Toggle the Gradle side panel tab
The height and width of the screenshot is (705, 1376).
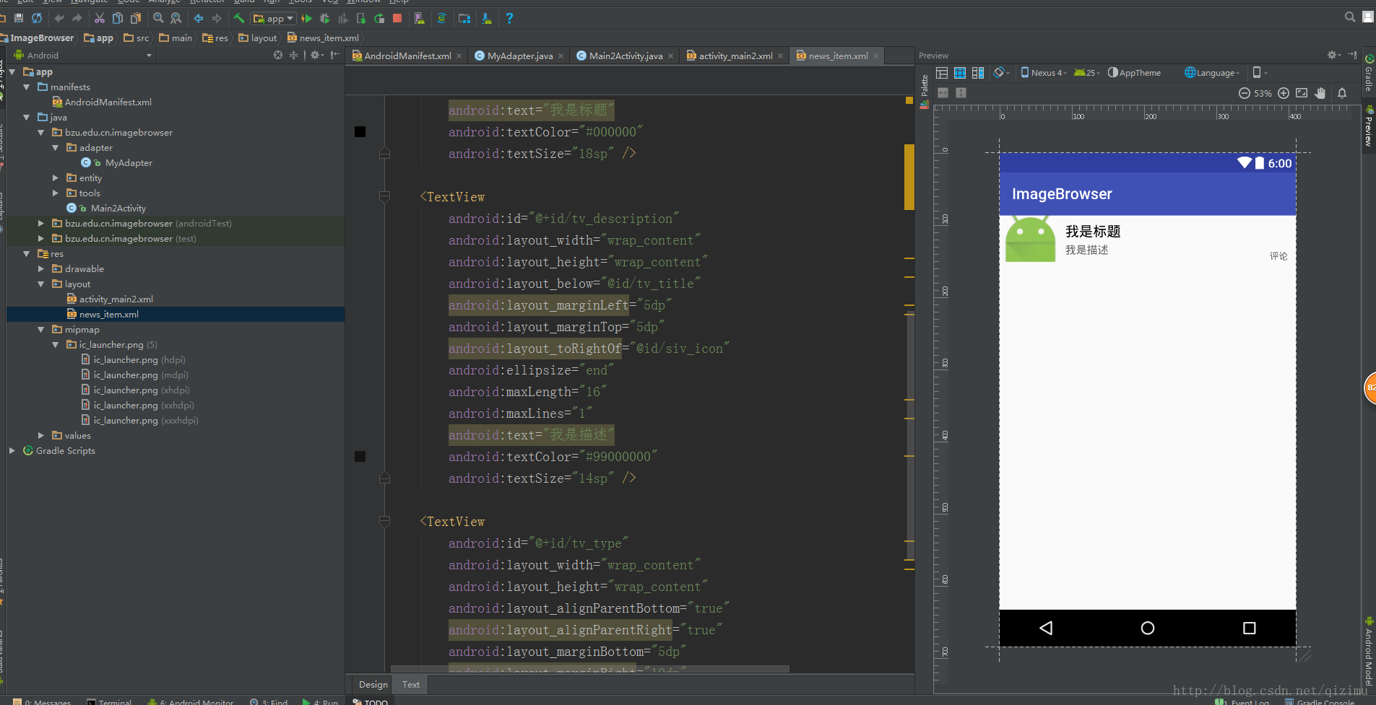click(1369, 74)
